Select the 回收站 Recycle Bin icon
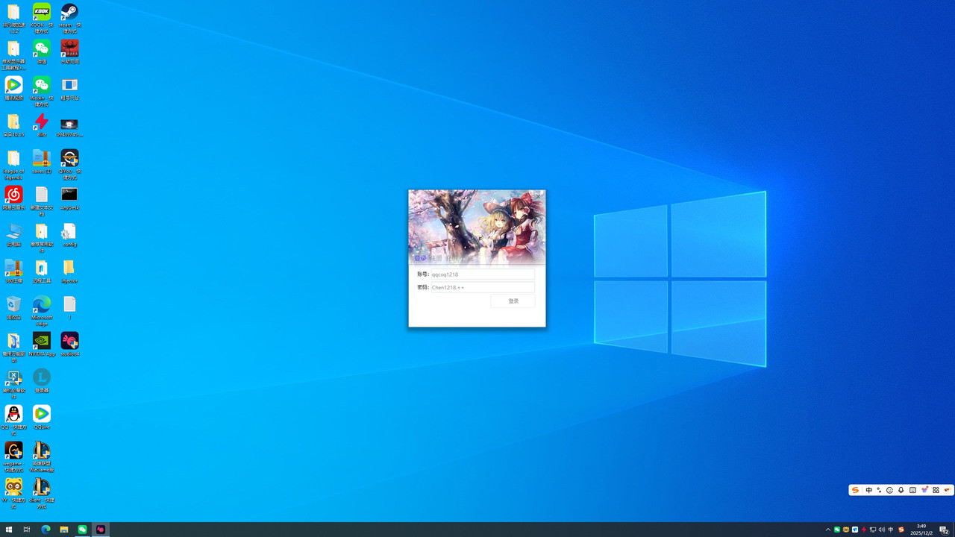 pos(13,308)
